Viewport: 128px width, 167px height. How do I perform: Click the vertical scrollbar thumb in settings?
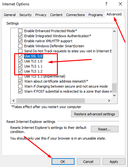pyautogui.click(x=114, y=88)
